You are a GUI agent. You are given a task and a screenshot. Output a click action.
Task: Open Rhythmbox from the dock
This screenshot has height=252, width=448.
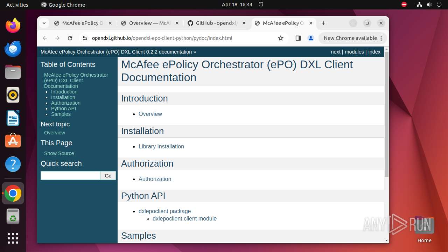[13, 95]
